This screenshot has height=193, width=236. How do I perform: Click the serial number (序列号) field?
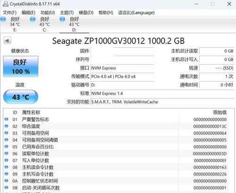[x=122, y=60]
